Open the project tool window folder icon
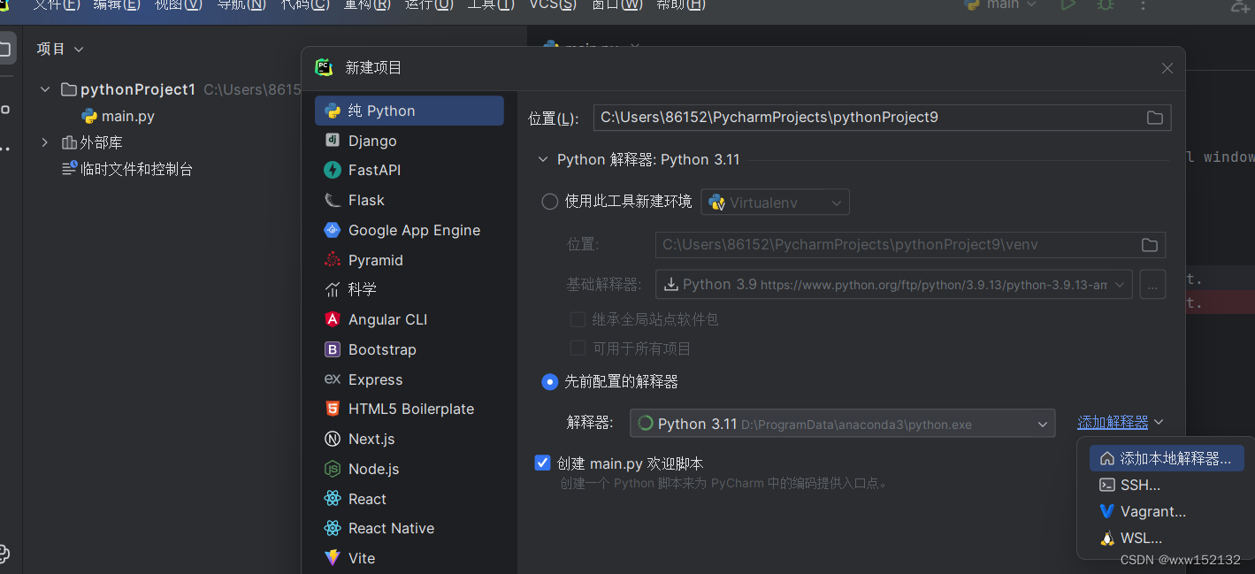The width and height of the screenshot is (1255, 574). pyautogui.click(x=5, y=49)
